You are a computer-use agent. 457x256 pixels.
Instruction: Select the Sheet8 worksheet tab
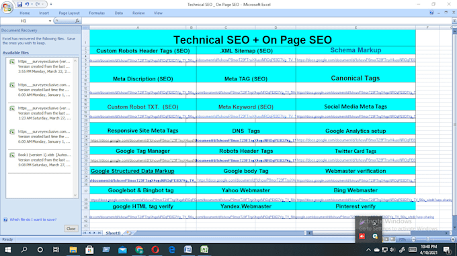(x=113, y=233)
